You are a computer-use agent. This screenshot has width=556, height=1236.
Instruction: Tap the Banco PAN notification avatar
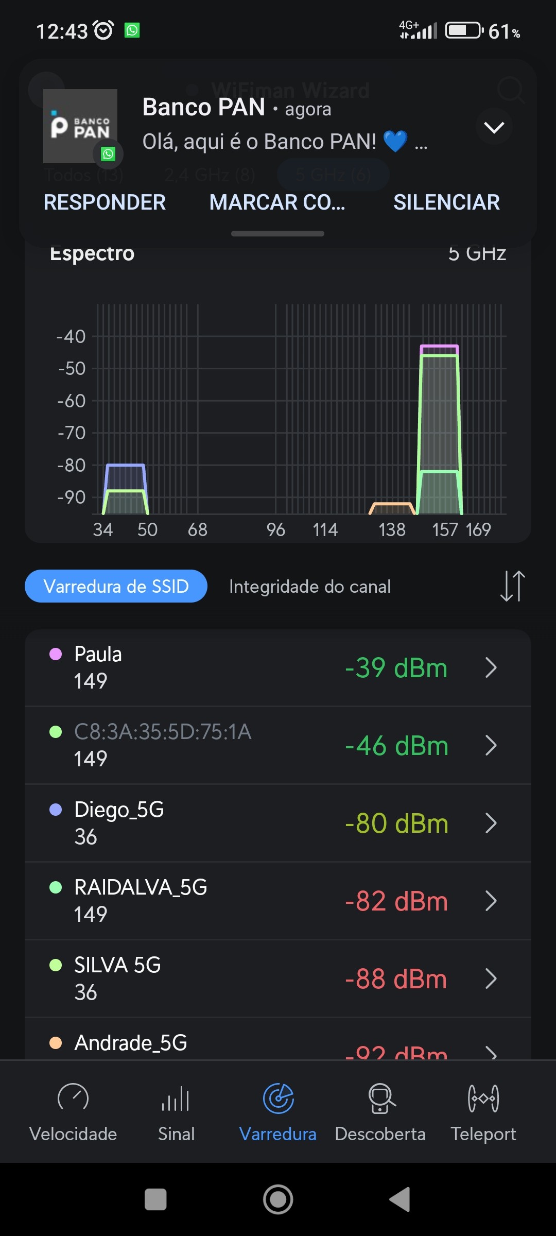point(80,126)
